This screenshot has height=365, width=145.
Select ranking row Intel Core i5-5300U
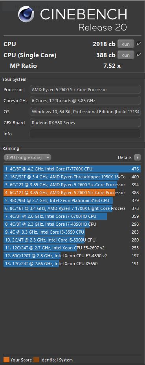72,240
